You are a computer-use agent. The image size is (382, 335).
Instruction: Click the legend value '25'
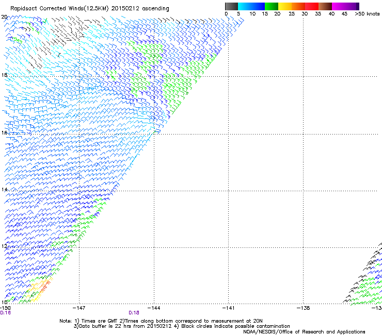pyautogui.click(x=292, y=13)
